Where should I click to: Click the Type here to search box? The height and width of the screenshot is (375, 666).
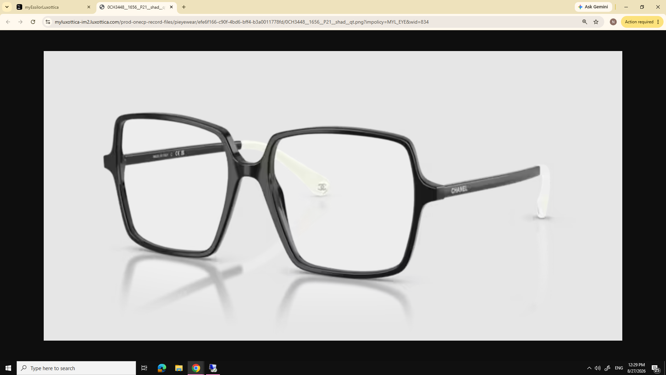[76, 368]
